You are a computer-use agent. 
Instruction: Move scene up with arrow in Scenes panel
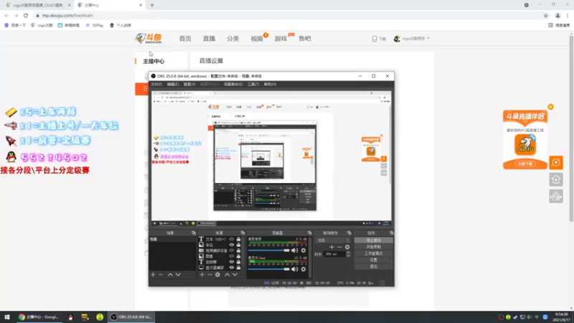pos(170,275)
